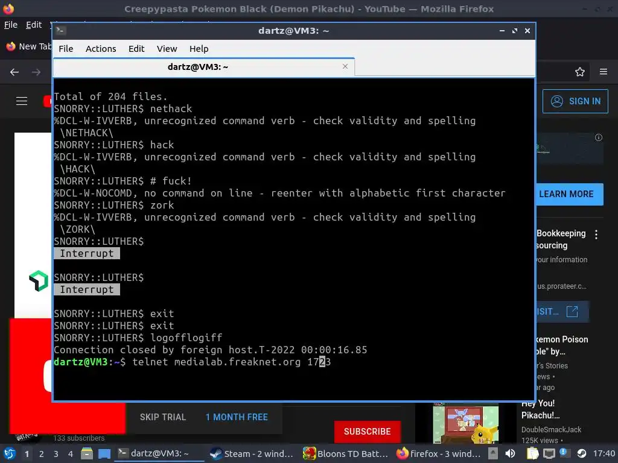Viewport: 618px width, 463px height.
Task: Switch to workspace 1
Action: [27, 454]
